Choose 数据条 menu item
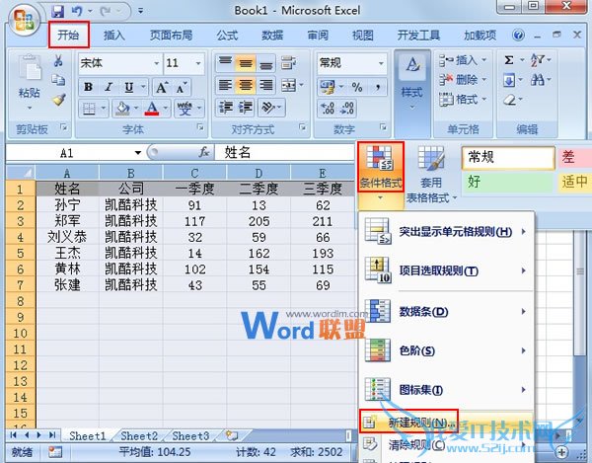The image size is (592, 463). [x=446, y=312]
